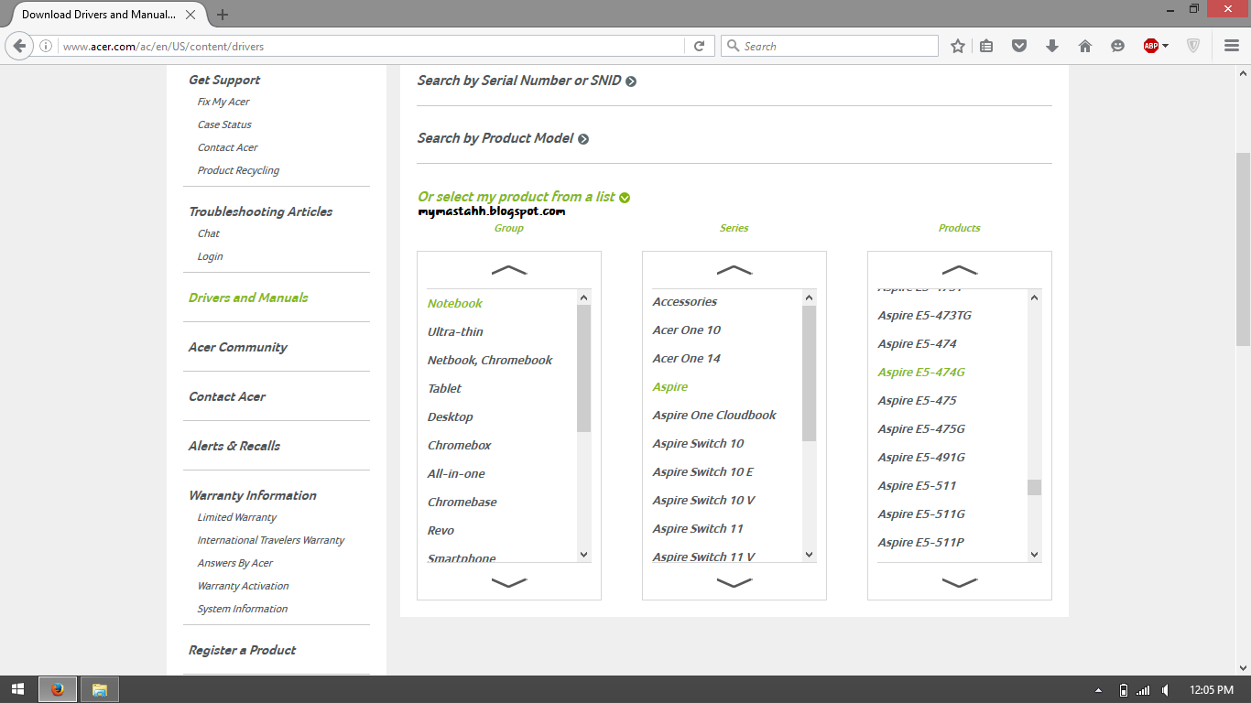Open the Adblock Plus icon
This screenshot has height=703, width=1251.
tap(1151, 46)
